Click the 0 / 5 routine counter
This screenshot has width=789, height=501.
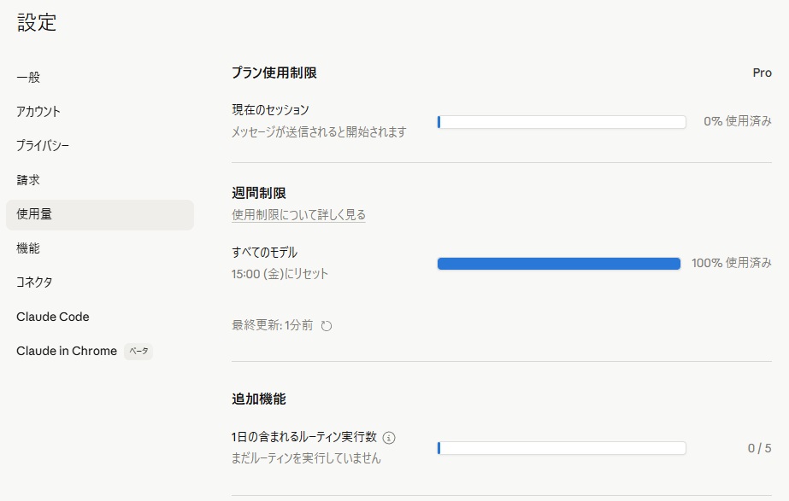(x=759, y=448)
